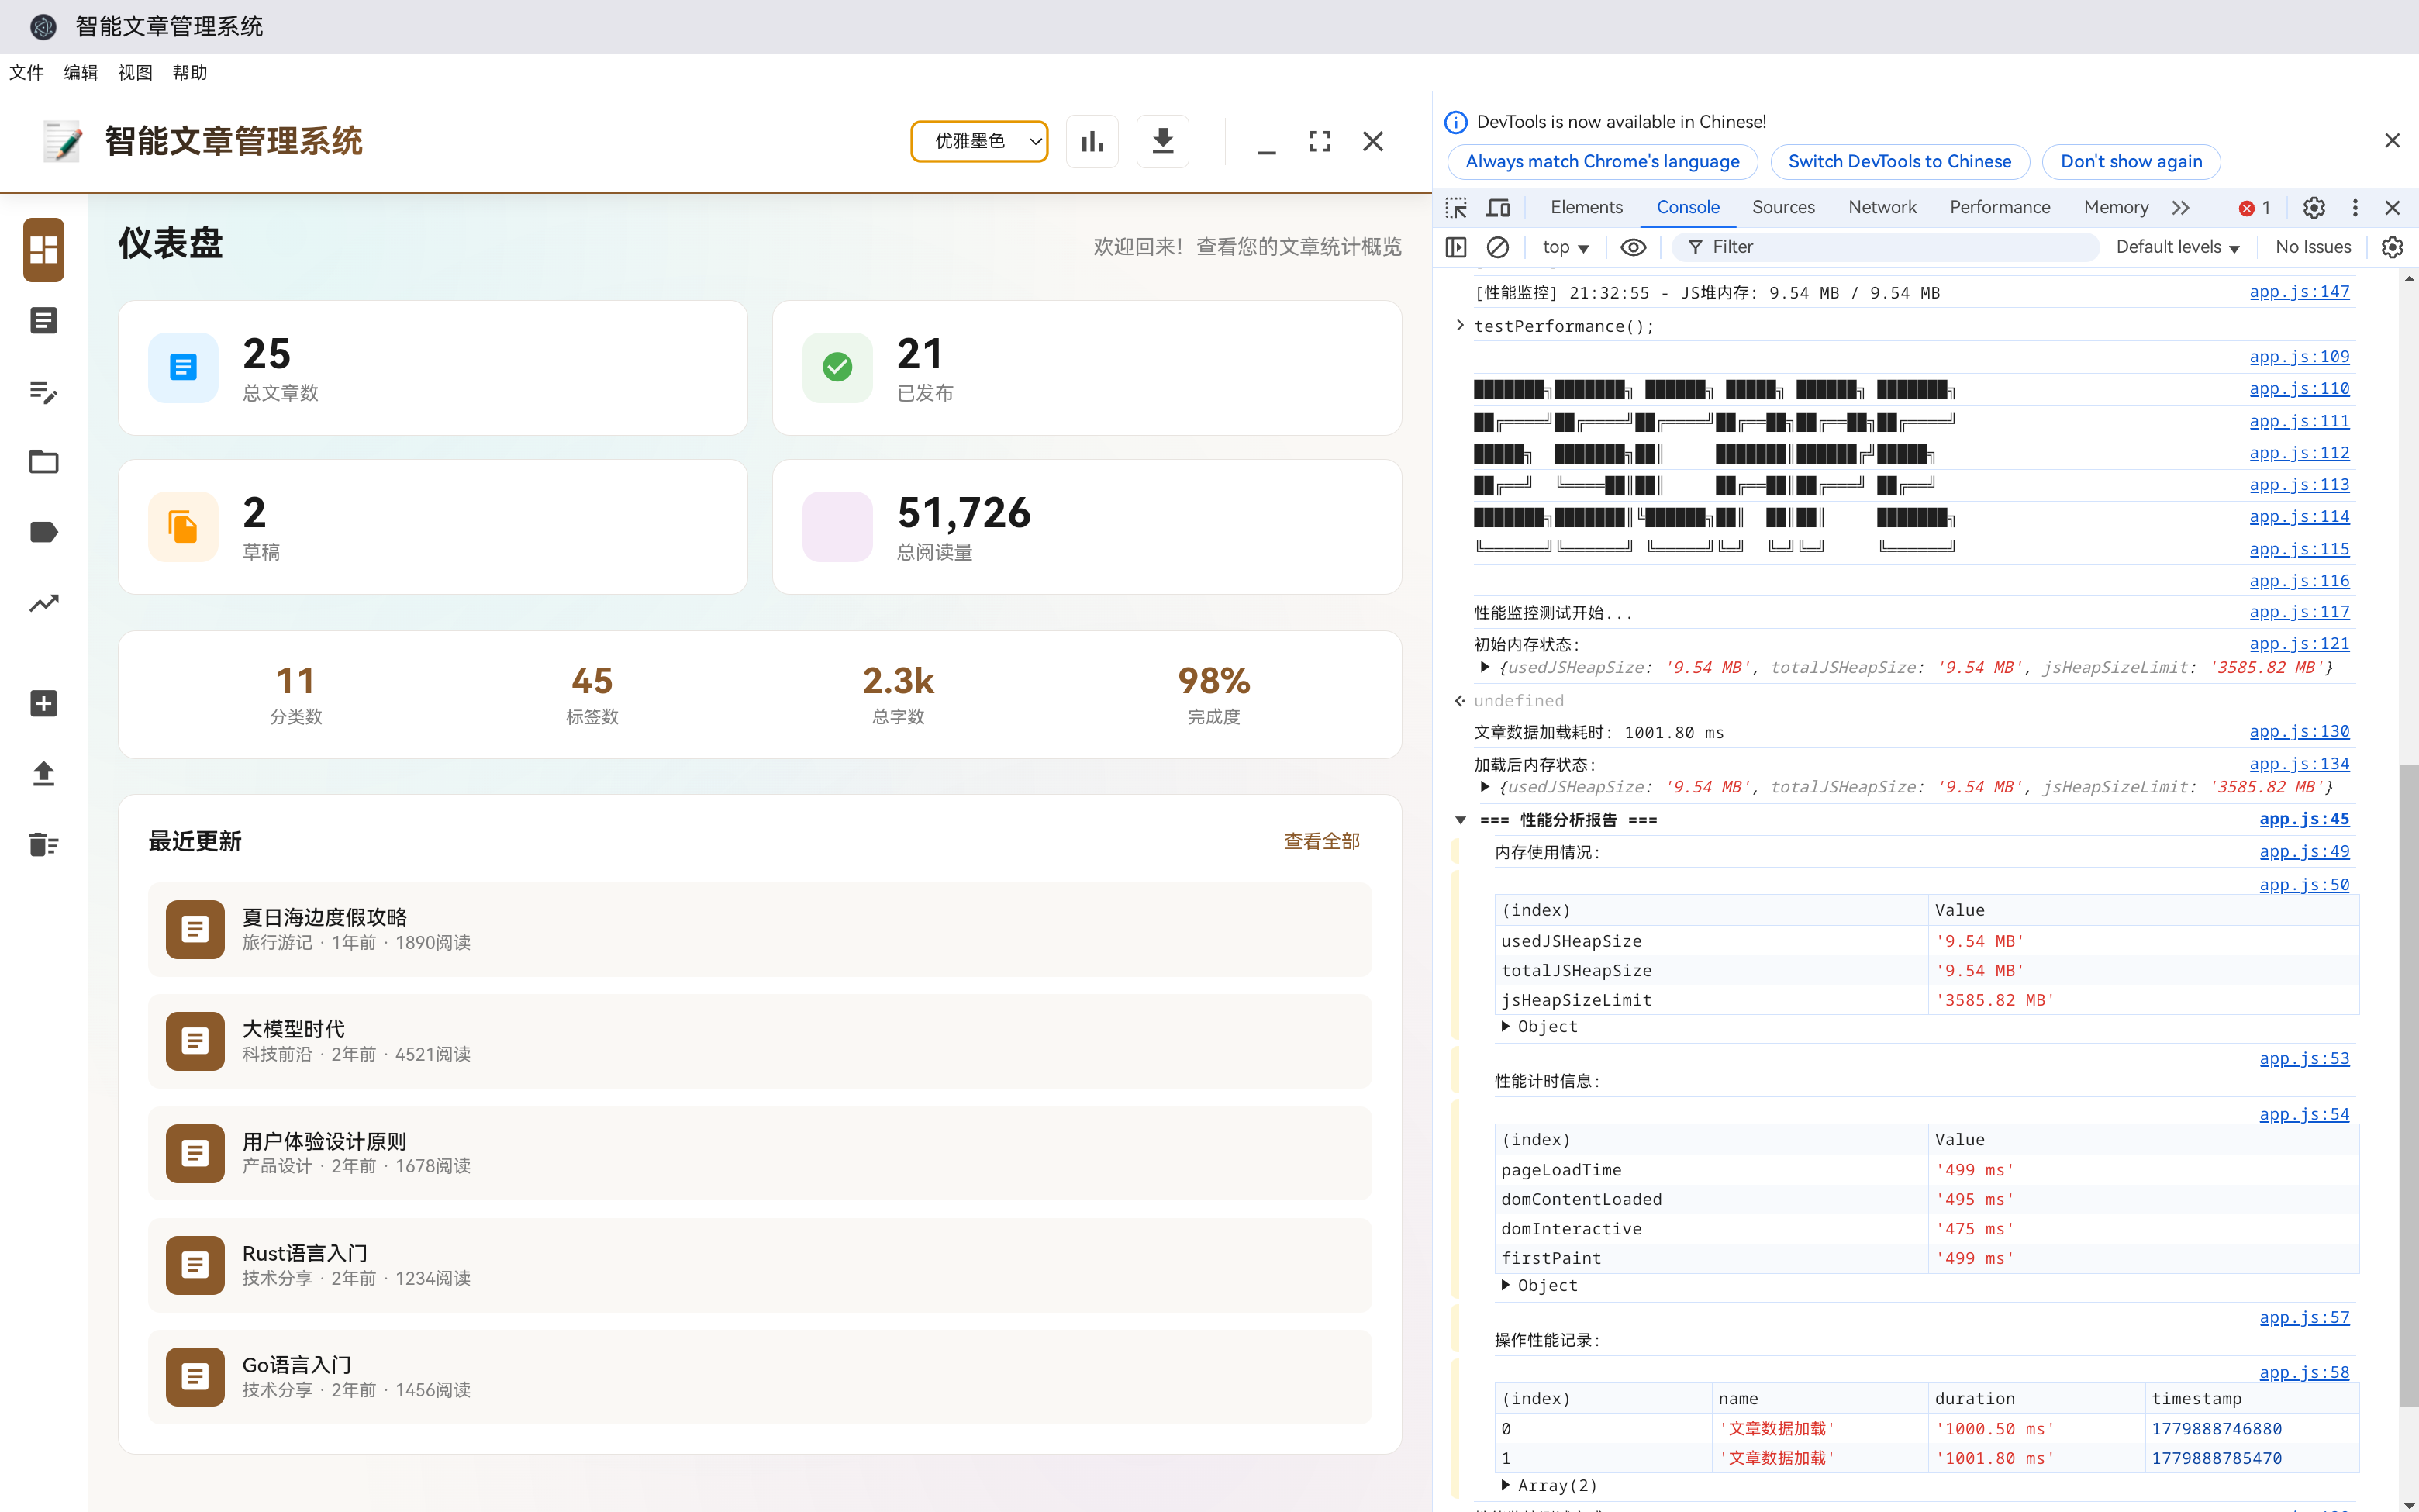This screenshot has width=2419, height=1512.
Task: Open the trending statistics sidebar icon
Action: (44, 603)
